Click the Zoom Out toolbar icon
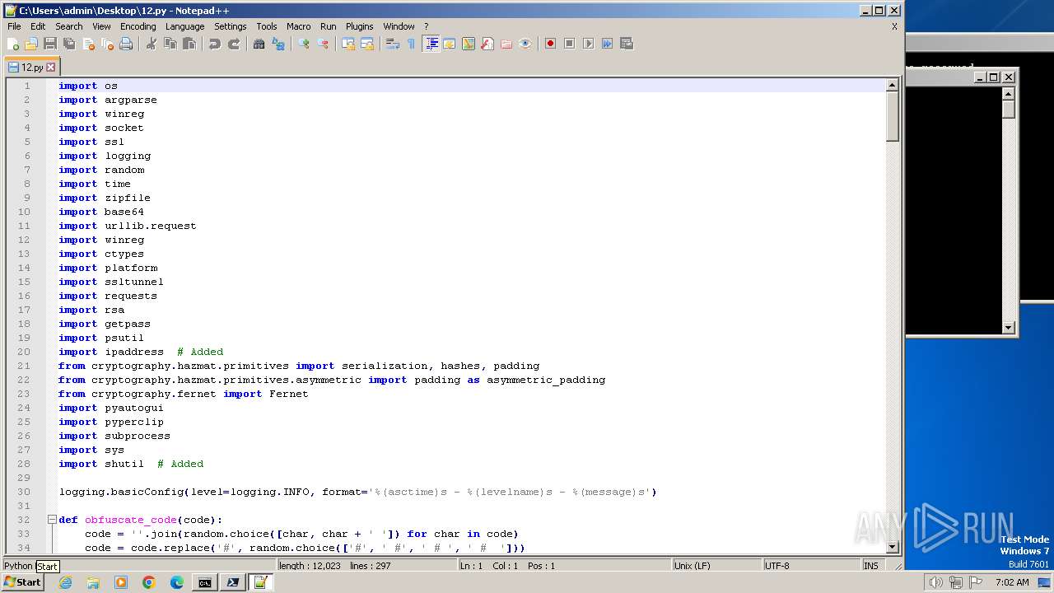 point(322,44)
